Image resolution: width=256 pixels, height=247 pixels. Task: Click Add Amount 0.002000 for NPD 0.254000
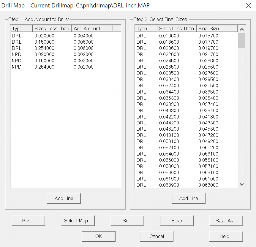coord(84,67)
